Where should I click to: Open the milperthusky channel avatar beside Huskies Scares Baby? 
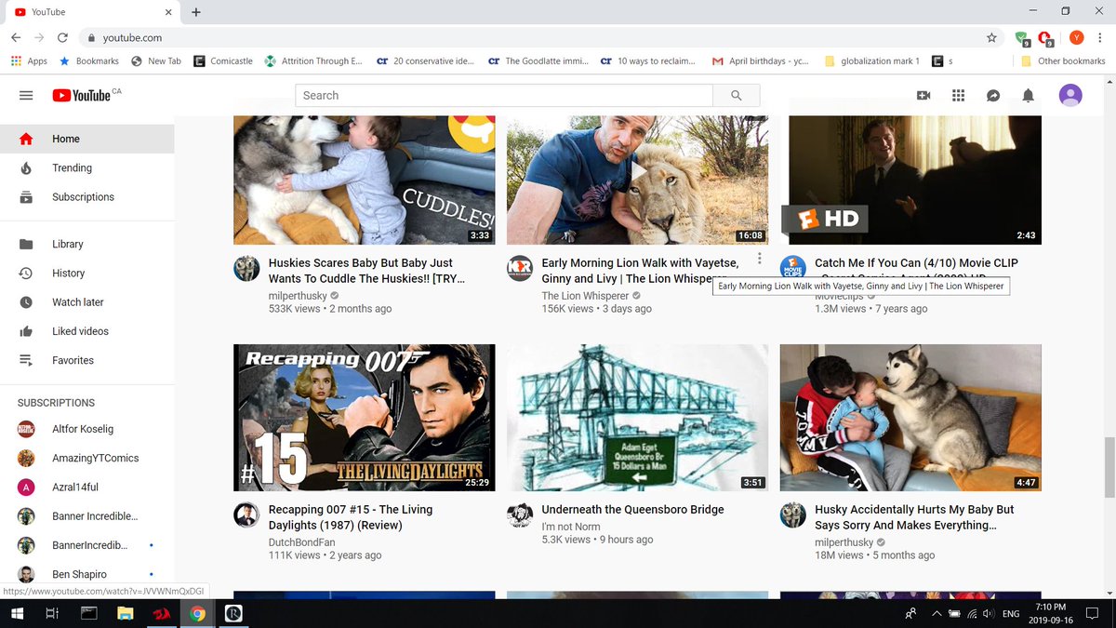point(246,269)
